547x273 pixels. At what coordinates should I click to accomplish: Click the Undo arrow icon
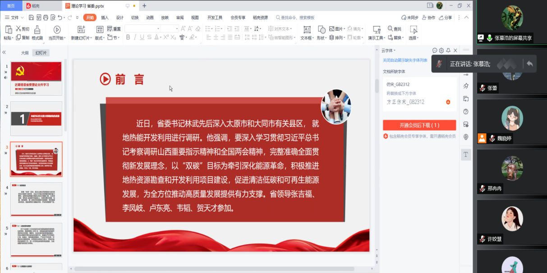click(60, 18)
